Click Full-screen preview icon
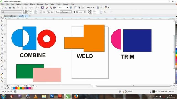Screen dimensions: 177x99 [x=71, y=7]
